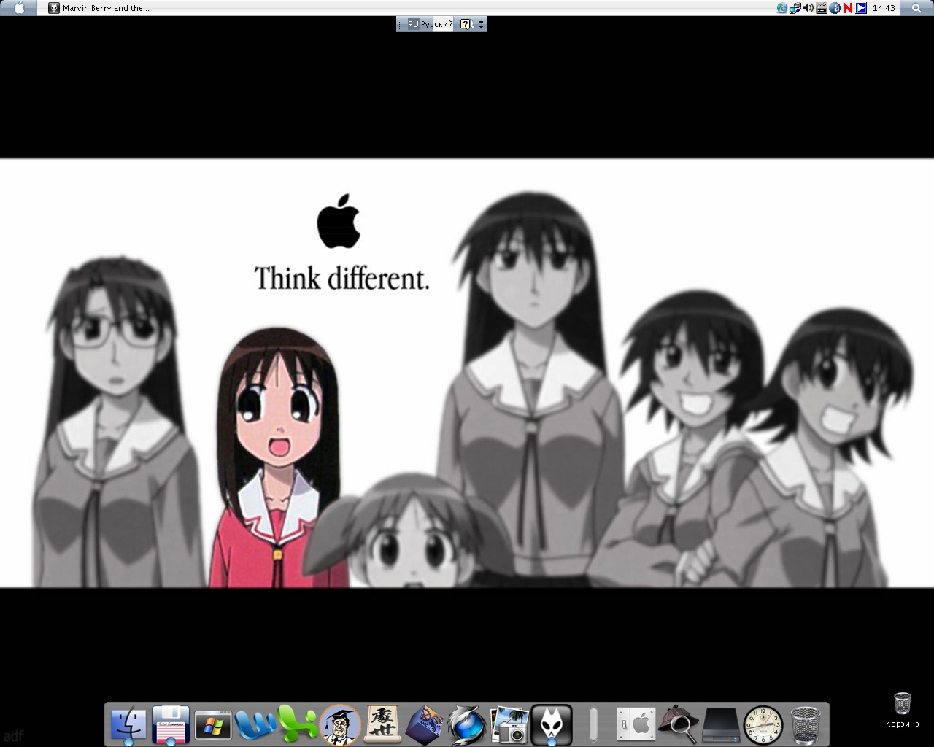Open Finder from the dock
The image size is (934, 747).
(128, 725)
